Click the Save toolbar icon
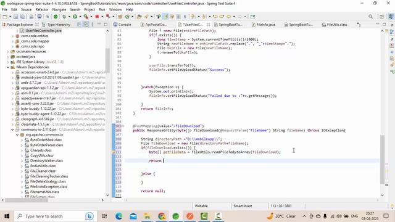This screenshot has width=395, height=222. 16,17
